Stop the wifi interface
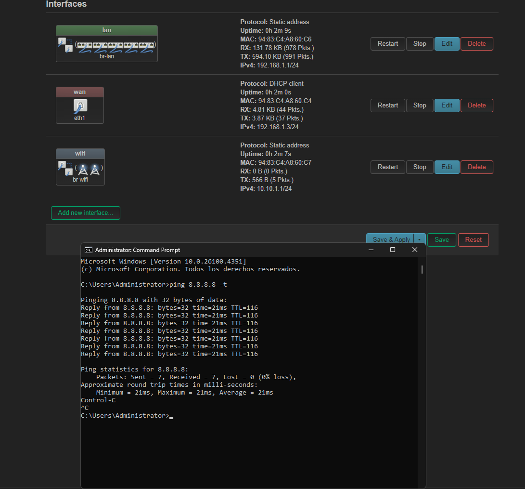 coord(420,167)
